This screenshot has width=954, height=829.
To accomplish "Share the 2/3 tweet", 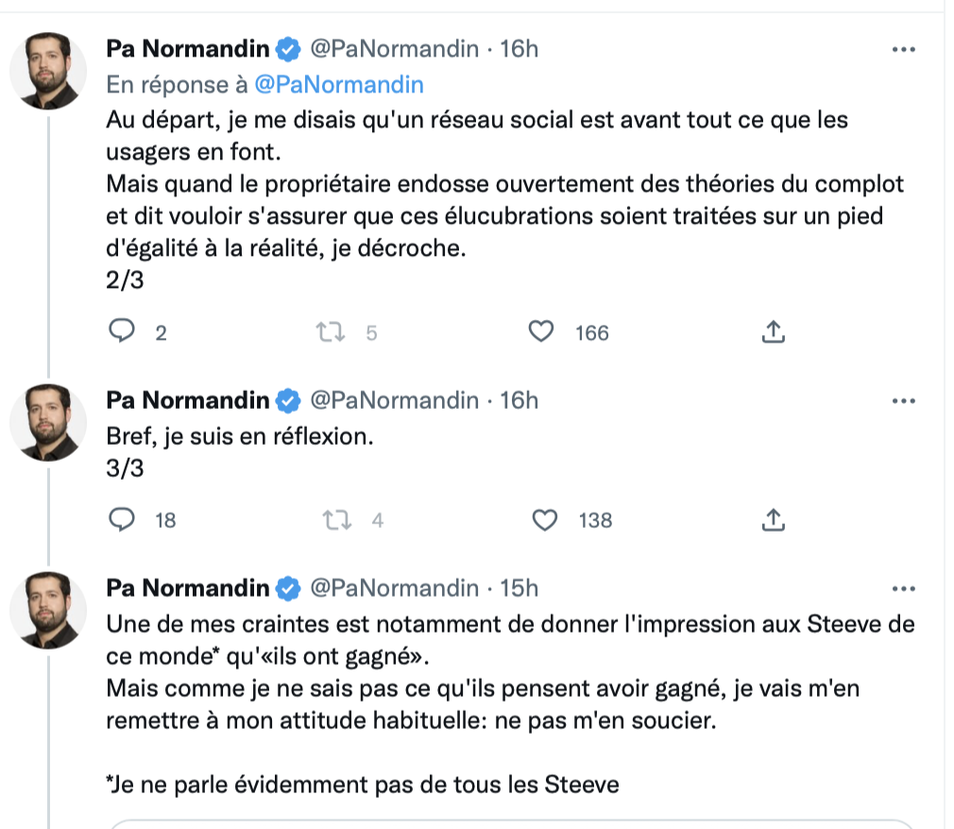I will point(774,332).
